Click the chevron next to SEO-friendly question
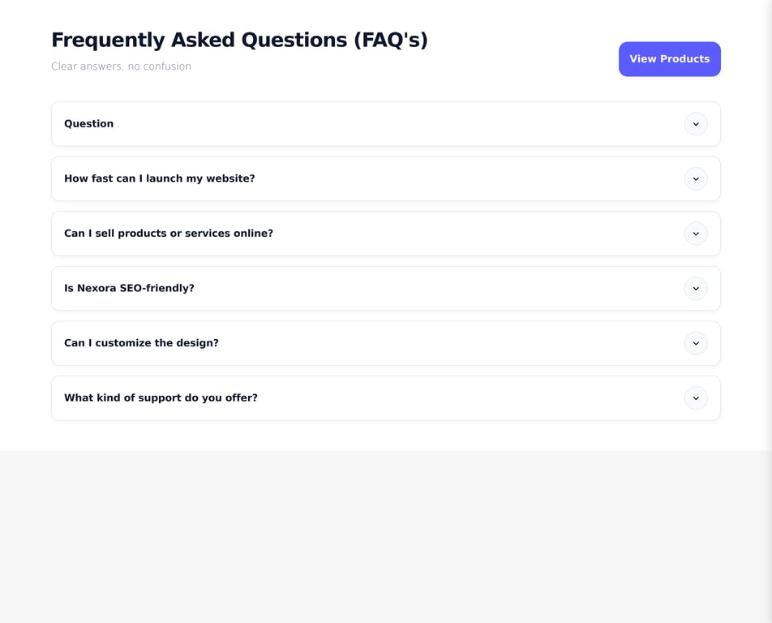This screenshot has width=772, height=623. click(696, 288)
